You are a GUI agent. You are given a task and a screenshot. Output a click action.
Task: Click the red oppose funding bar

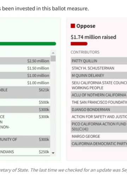79,44
